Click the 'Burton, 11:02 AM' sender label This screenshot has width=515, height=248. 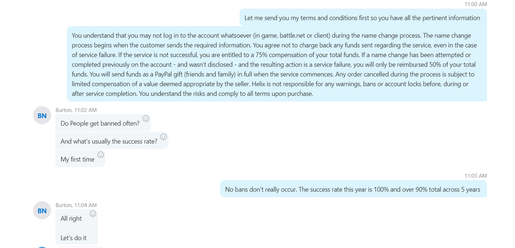pyautogui.click(x=76, y=110)
